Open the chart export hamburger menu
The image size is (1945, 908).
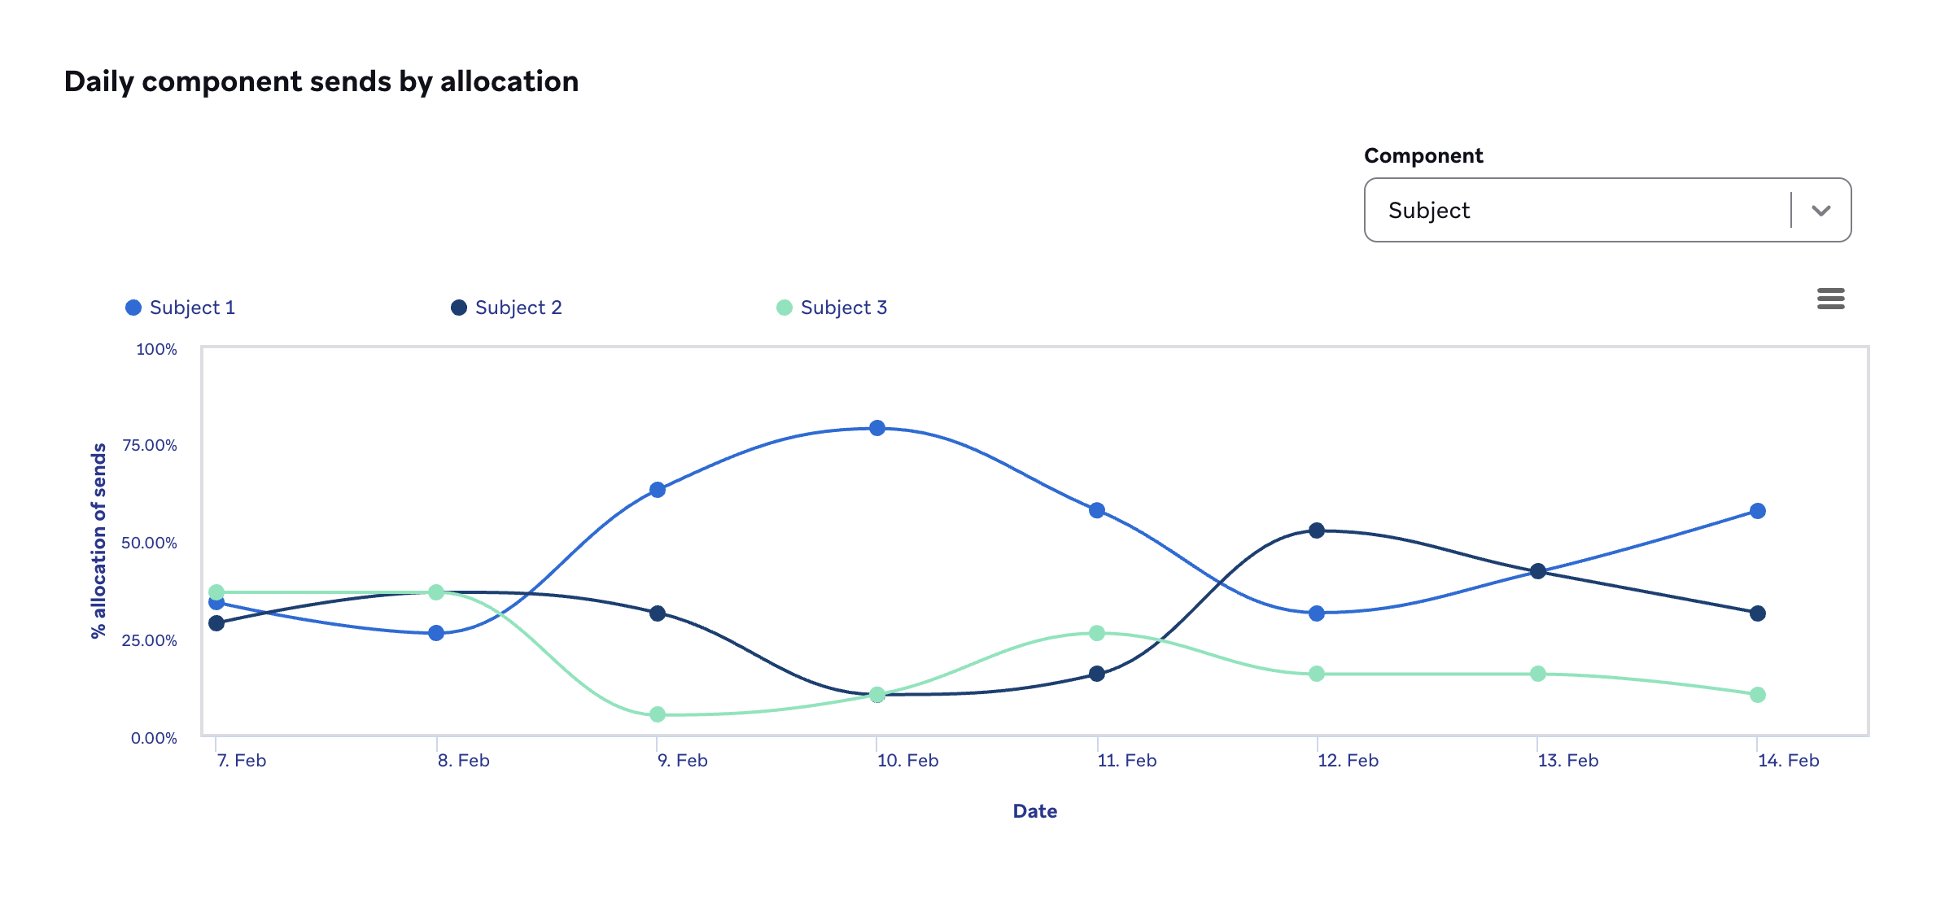point(1831,300)
